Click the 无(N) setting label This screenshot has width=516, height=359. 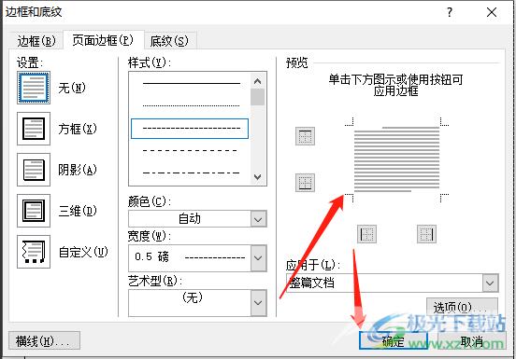pyautogui.click(x=72, y=88)
